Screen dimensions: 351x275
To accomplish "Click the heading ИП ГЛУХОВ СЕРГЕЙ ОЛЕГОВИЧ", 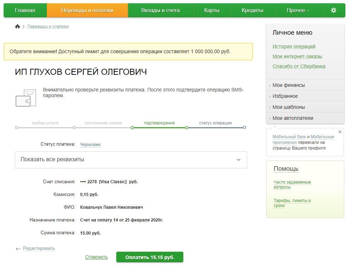I will pos(81,72).
